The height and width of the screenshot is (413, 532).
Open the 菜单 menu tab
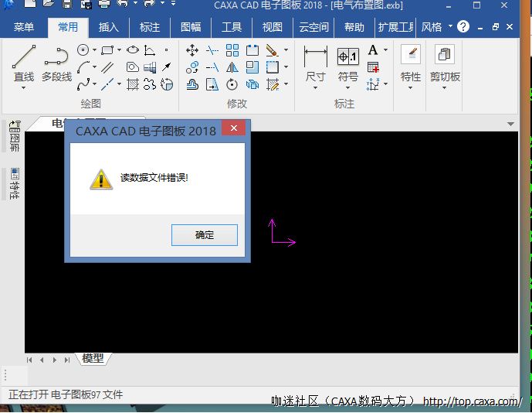click(24, 27)
